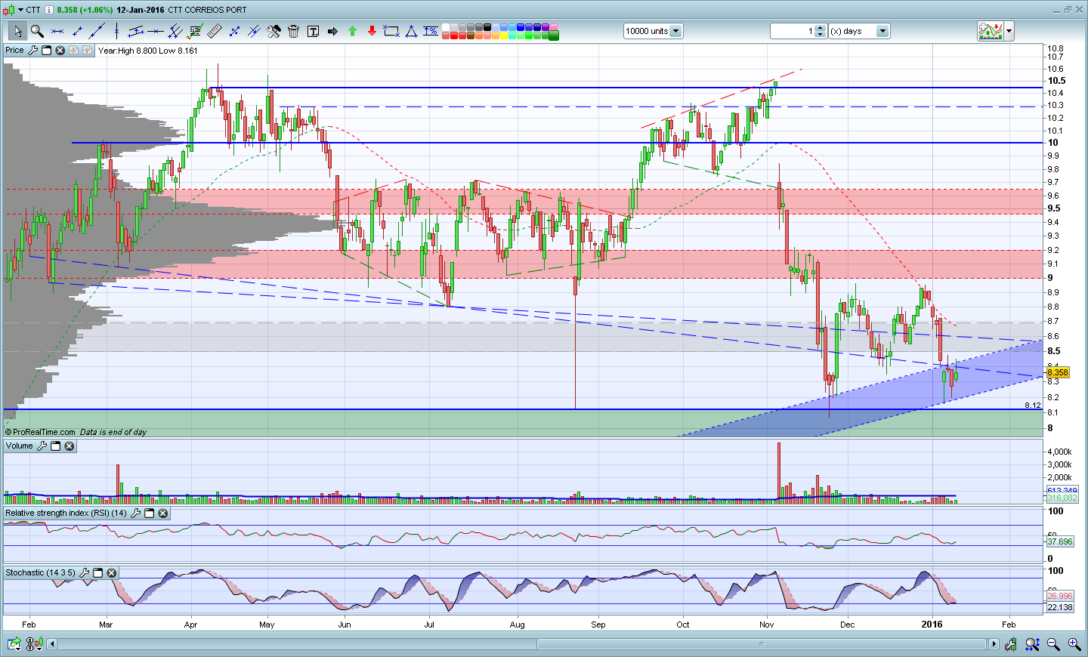Decrease the timeframe multiplier with down arrow

821,35
